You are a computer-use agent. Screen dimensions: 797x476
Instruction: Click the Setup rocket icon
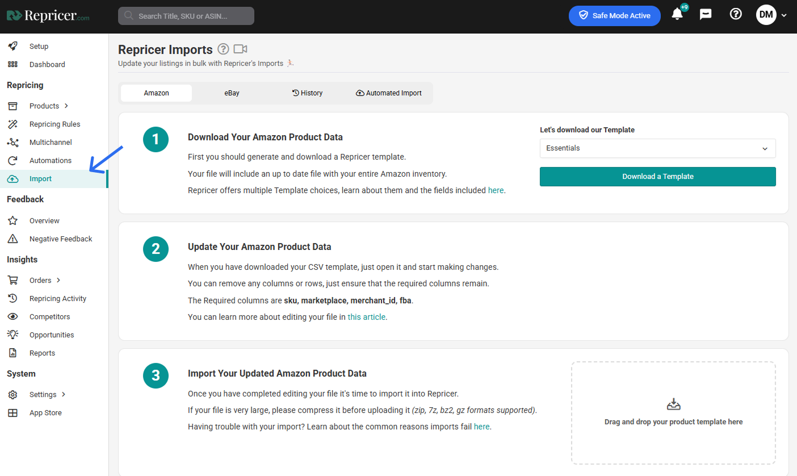point(12,46)
